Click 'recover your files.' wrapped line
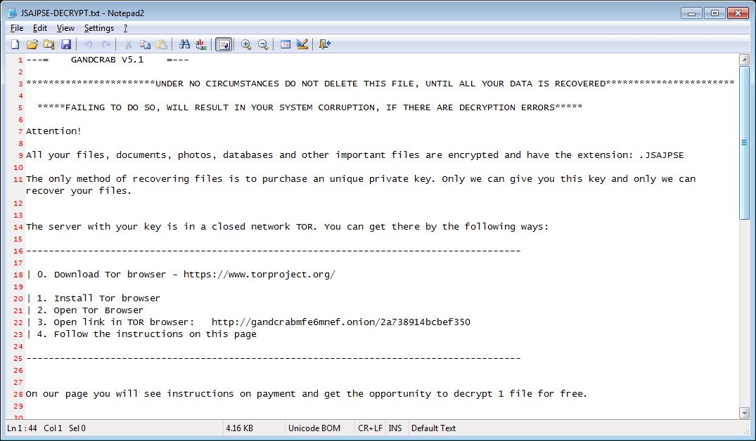 tap(79, 190)
